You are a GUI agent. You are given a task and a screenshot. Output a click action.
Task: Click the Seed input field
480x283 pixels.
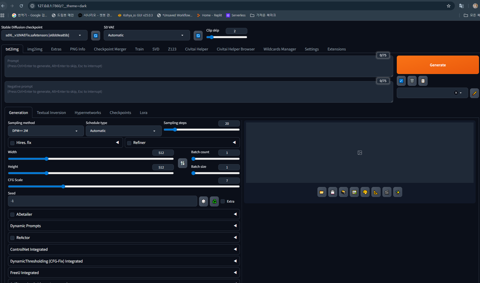[102, 201]
